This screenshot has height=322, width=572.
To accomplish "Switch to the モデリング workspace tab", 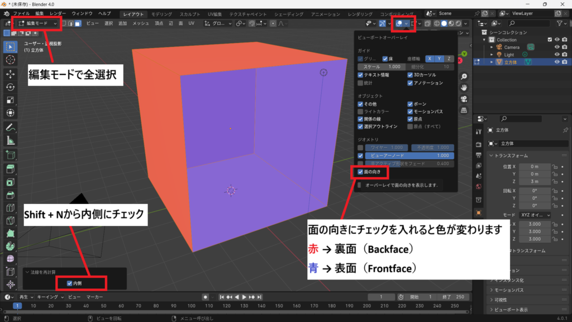I will pyautogui.click(x=161, y=13).
